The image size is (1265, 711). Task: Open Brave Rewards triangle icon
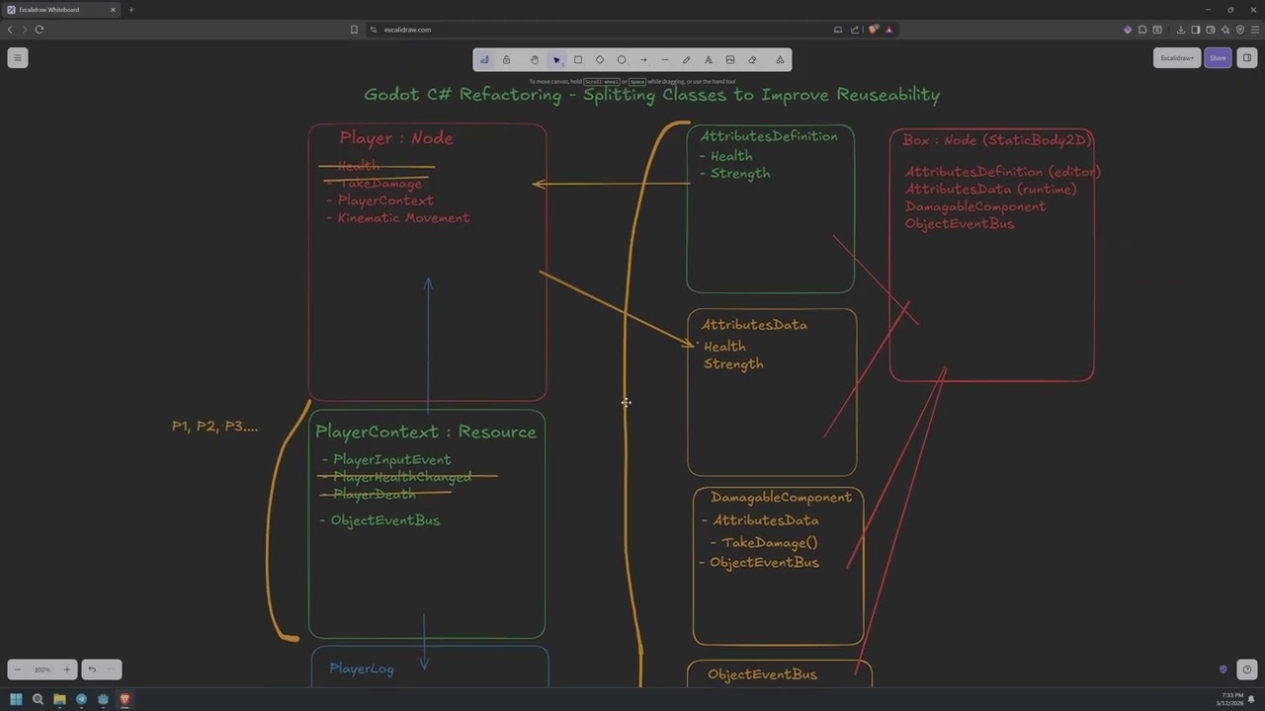888,30
